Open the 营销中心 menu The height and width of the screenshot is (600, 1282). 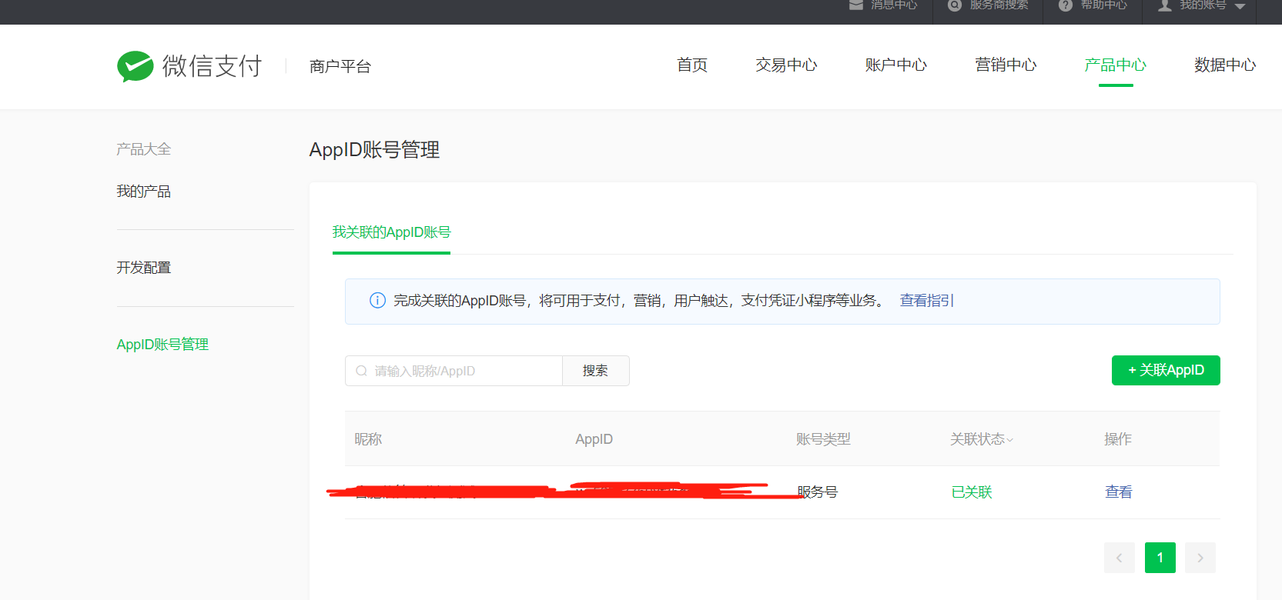click(x=1006, y=65)
